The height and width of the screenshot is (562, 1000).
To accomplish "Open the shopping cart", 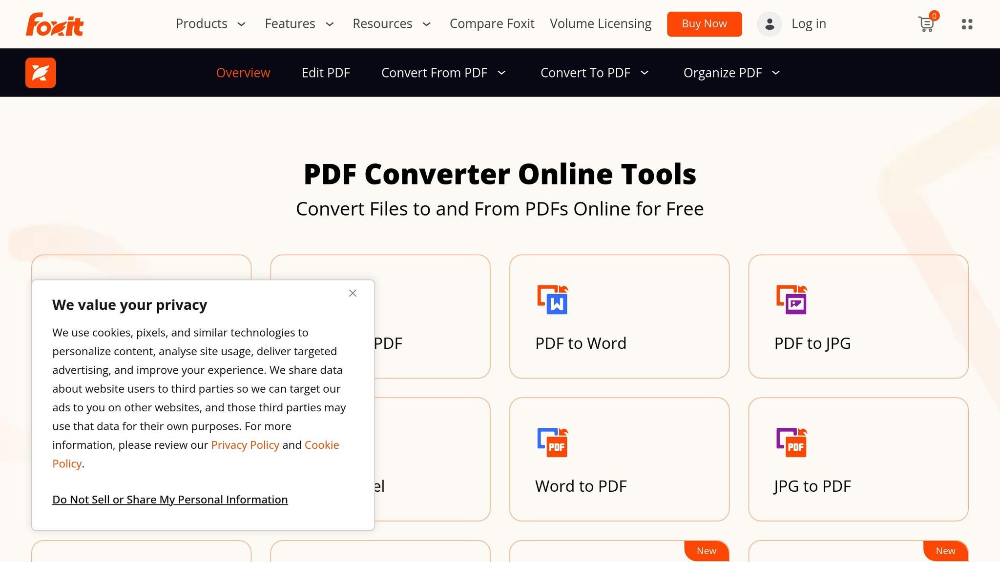I will [926, 24].
